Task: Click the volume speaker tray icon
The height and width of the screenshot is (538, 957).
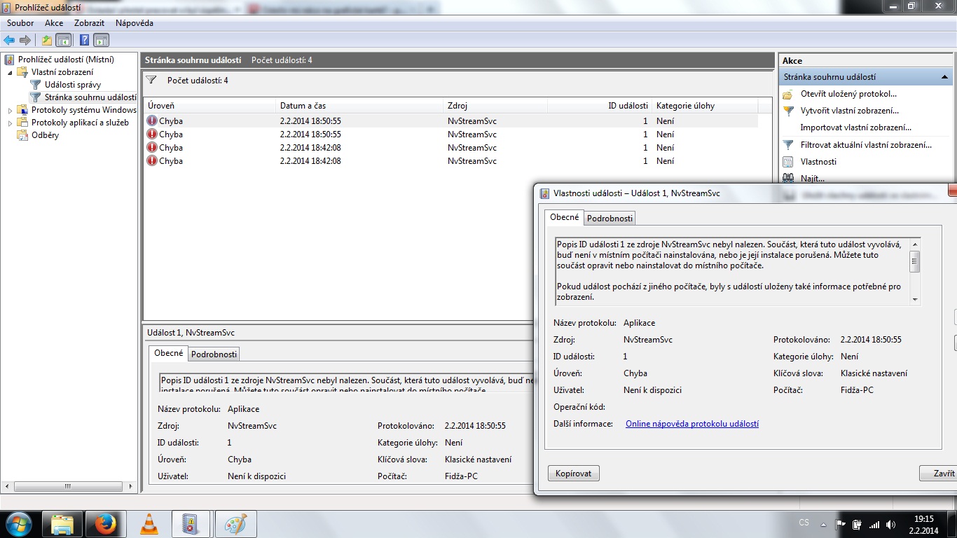Action: click(891, 524)
